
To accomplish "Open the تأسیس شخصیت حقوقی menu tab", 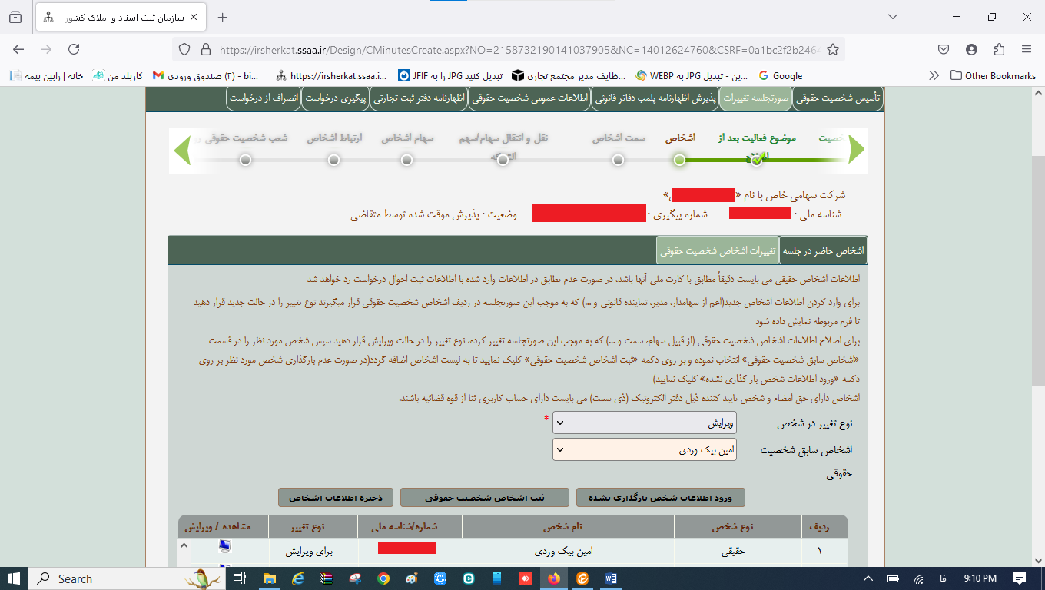I will point(838,98).
